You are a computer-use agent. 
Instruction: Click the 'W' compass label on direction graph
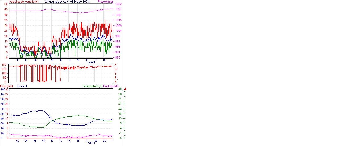tap(116, 69)
